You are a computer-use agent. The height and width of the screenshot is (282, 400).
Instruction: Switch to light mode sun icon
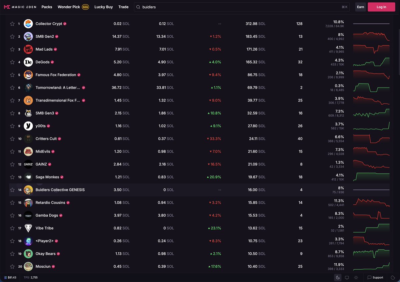pos(356,277)
